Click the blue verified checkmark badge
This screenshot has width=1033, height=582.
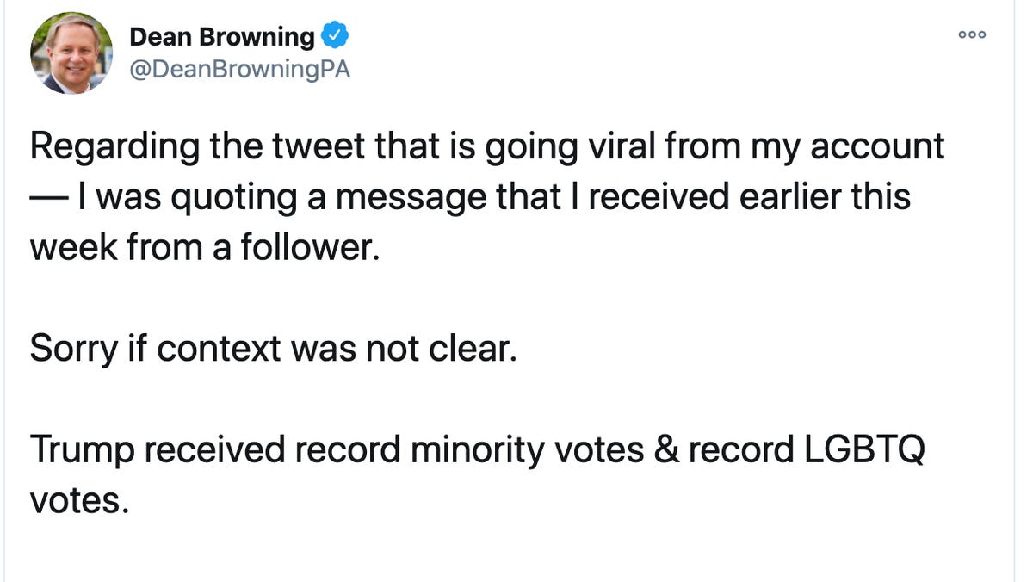coord(334,36)
